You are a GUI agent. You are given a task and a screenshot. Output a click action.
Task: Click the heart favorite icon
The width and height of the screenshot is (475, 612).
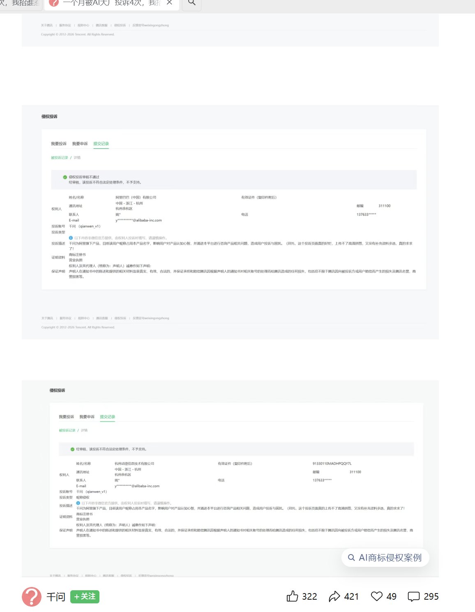click(377, 596)
